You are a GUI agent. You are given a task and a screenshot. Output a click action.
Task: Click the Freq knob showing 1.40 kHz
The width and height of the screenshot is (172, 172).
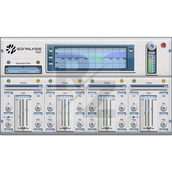[x=92, y=124]
